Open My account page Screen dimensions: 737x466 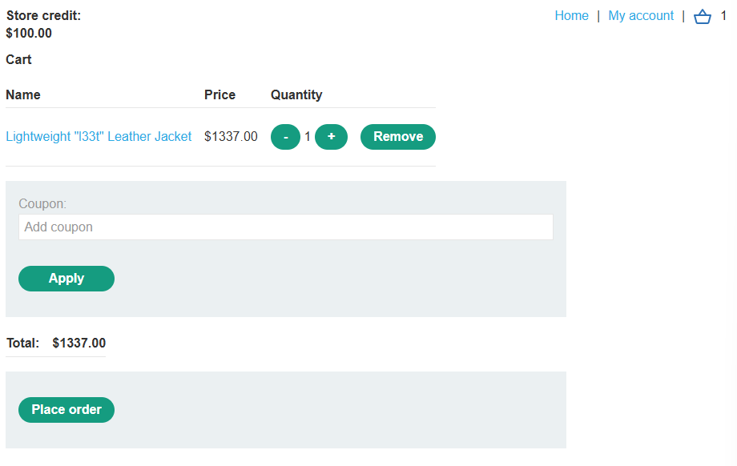(x=641, y=15)
